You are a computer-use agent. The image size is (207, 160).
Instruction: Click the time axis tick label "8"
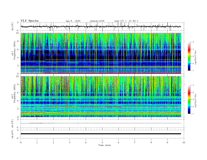tap(151, 142)
